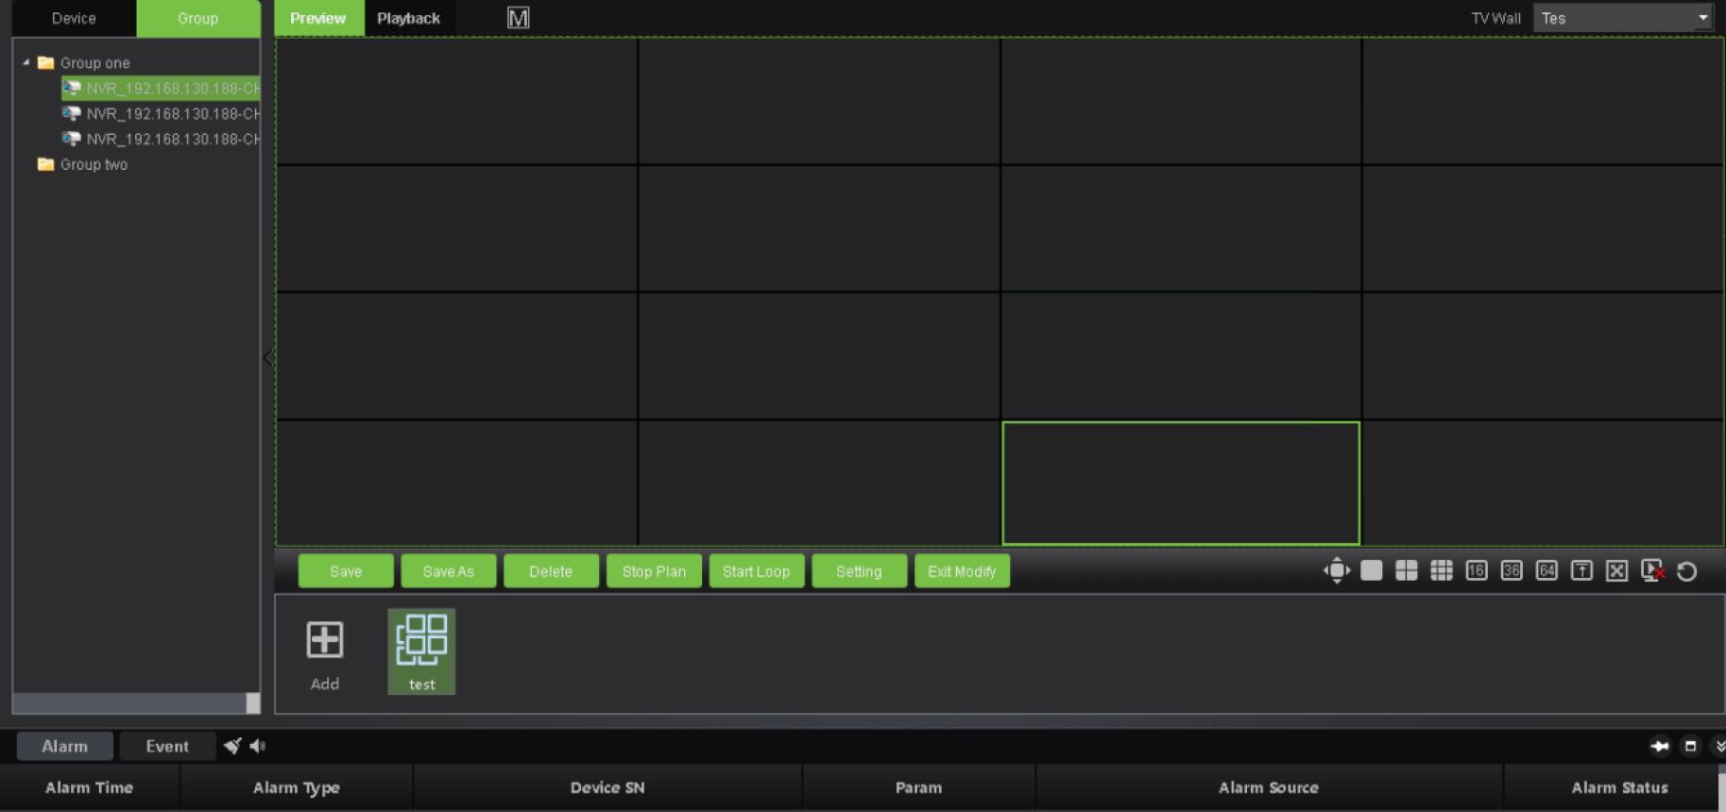Toggle the M mode icon
The image size is (1726, 812).
[518, 18]
